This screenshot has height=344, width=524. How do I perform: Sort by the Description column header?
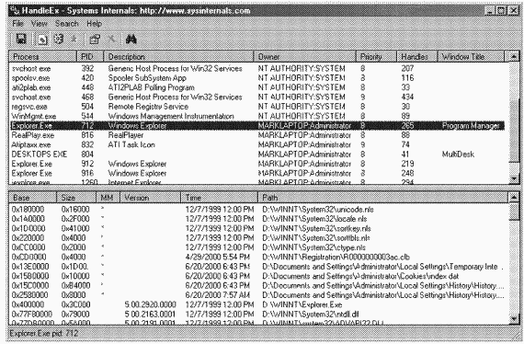[x=178, y=56]
